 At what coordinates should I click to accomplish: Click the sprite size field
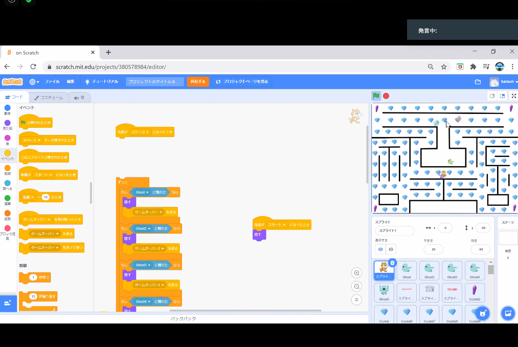click(434, 249)
